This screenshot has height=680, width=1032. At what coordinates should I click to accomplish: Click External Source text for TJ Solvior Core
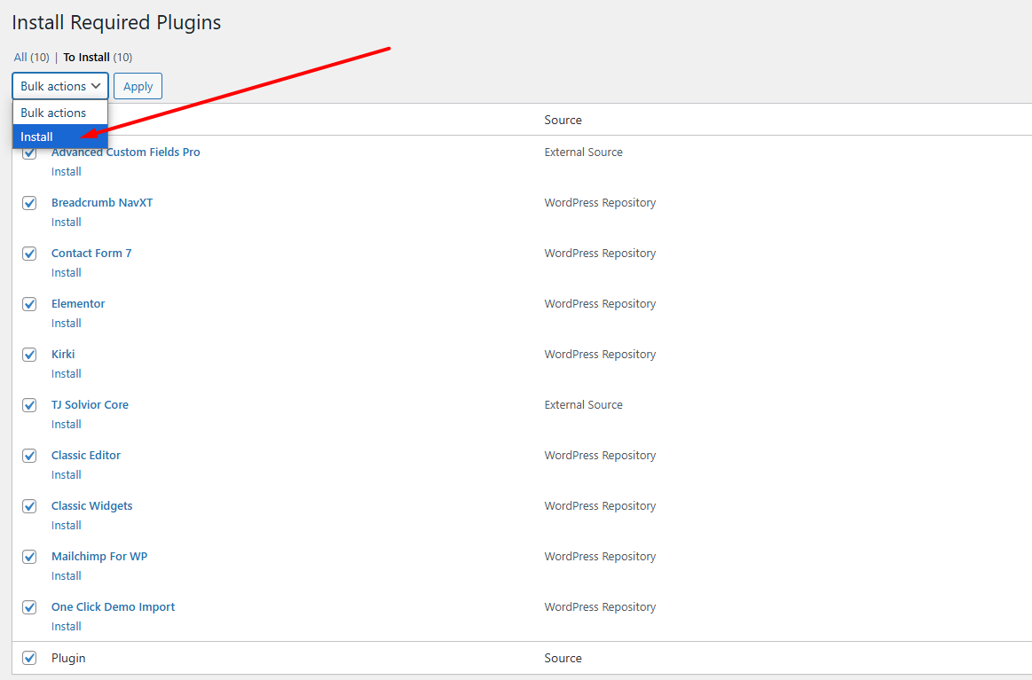583,405
